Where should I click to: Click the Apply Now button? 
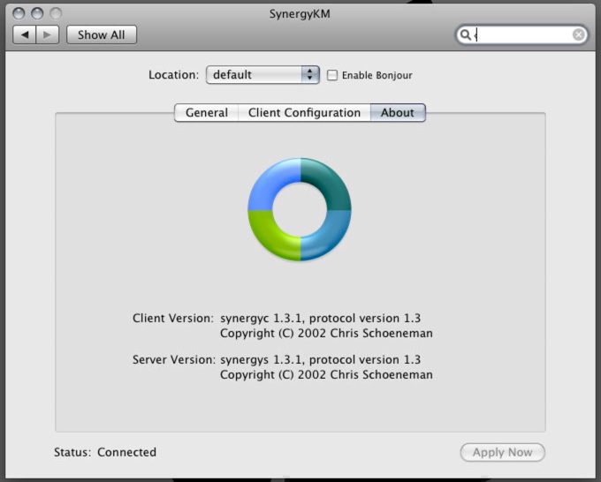point(503,452)
